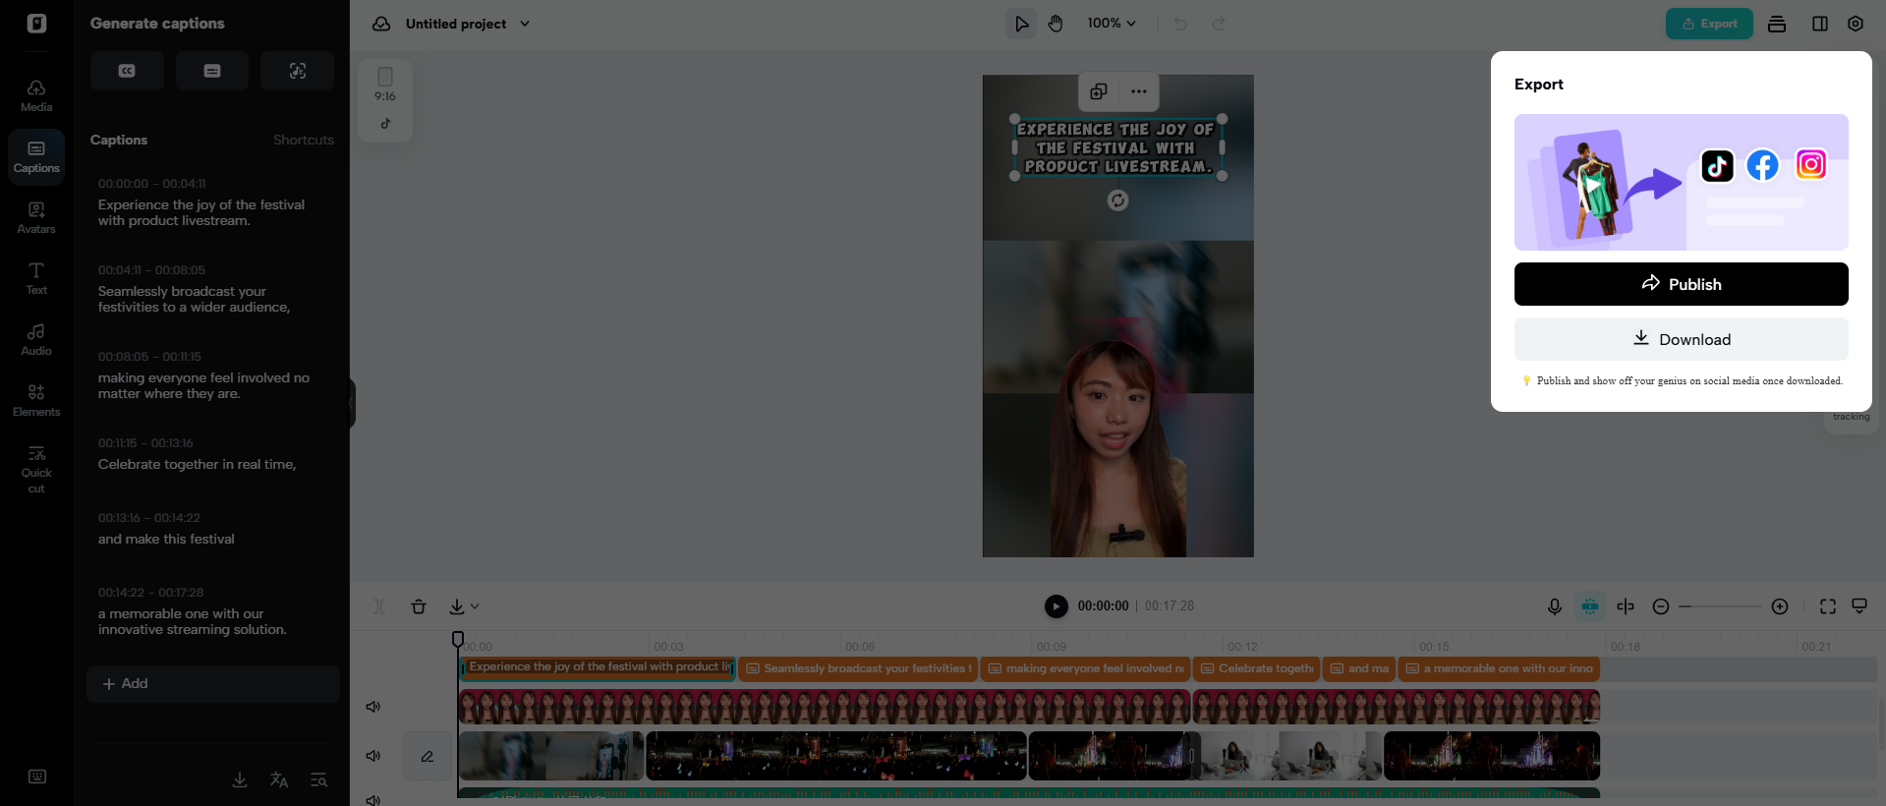The height and width of the screenshot is (806, 1886).
Task: Click the edit pencil icon beside footage track
Action: (x=428, y=756)
